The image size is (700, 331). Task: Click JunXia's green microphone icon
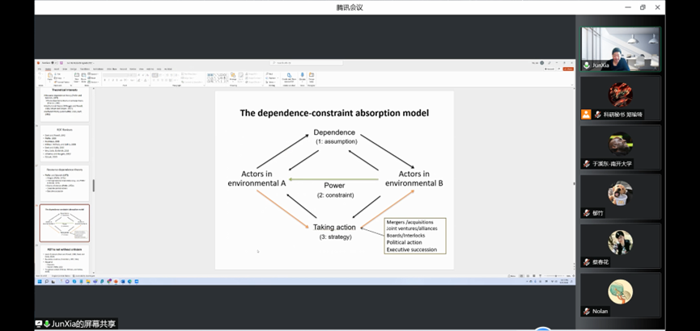(587, 65)
